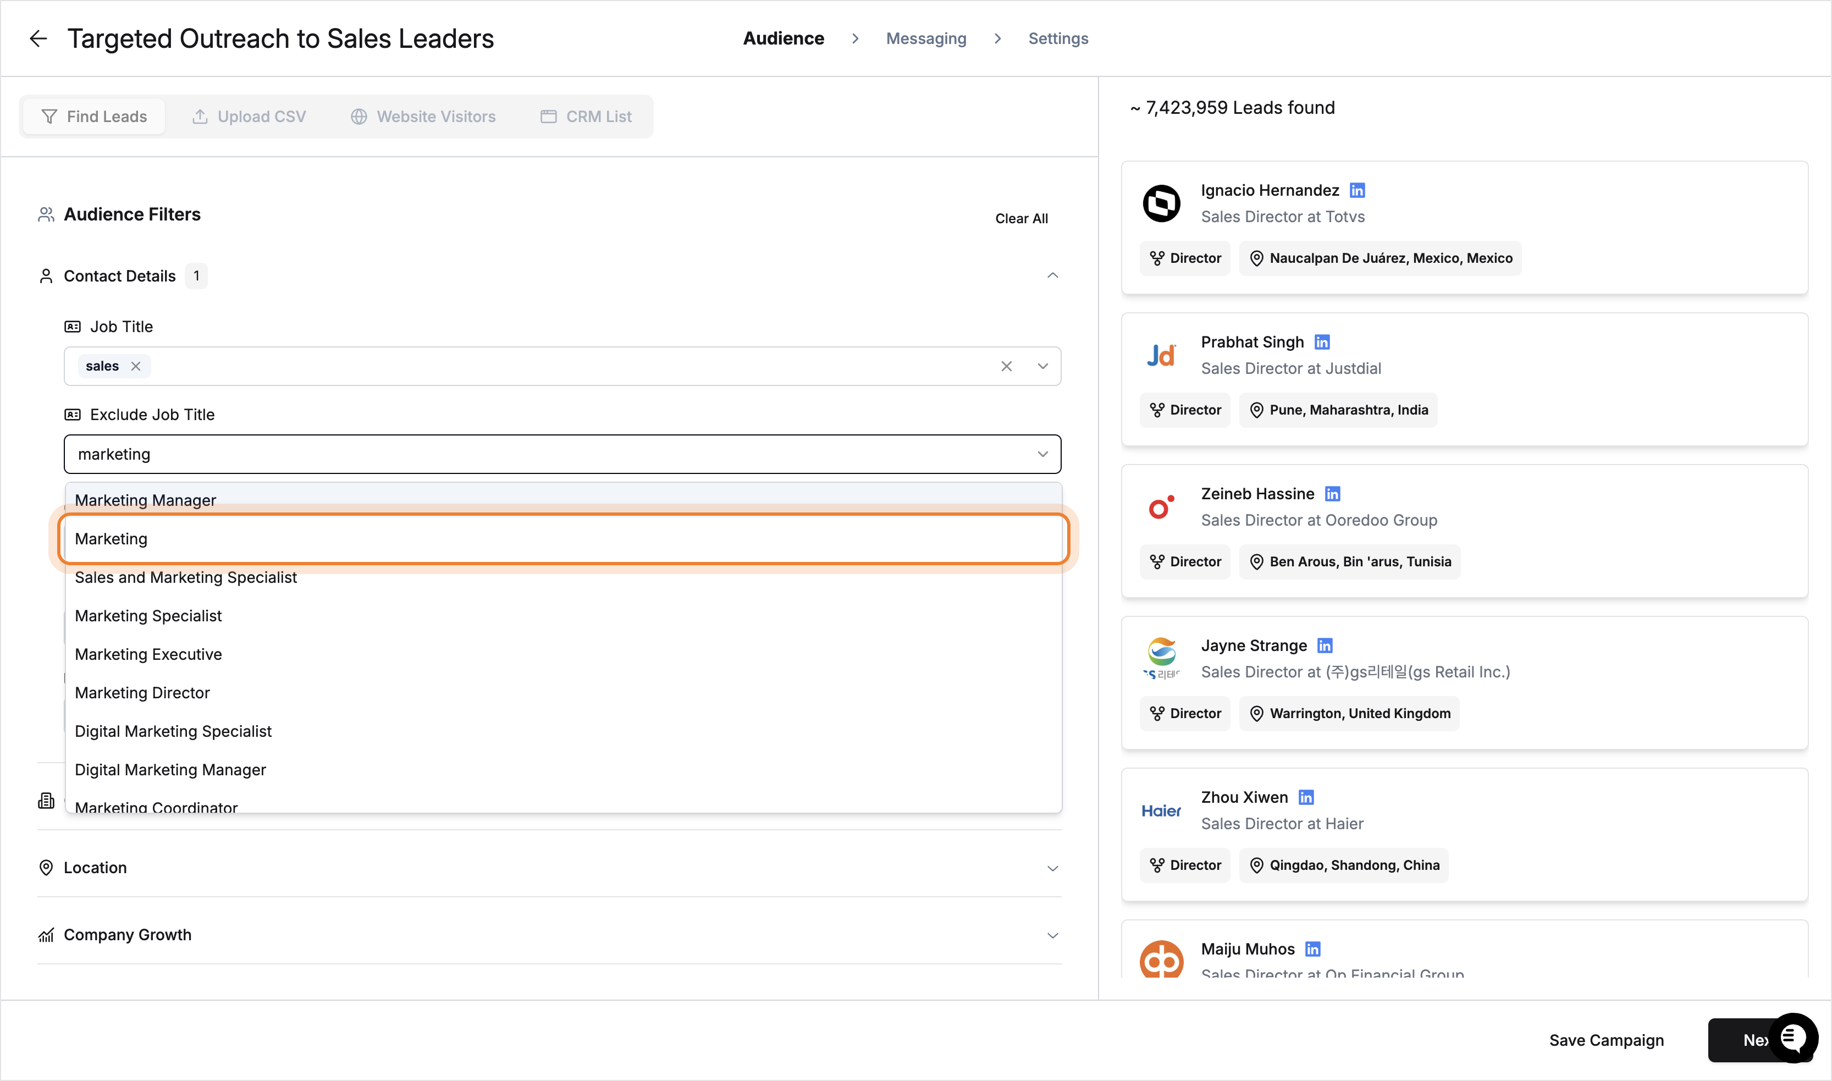Click the campaign title Targeted Outreach to Sales Leaders
1832x1081 pixels.
(280, 38)
